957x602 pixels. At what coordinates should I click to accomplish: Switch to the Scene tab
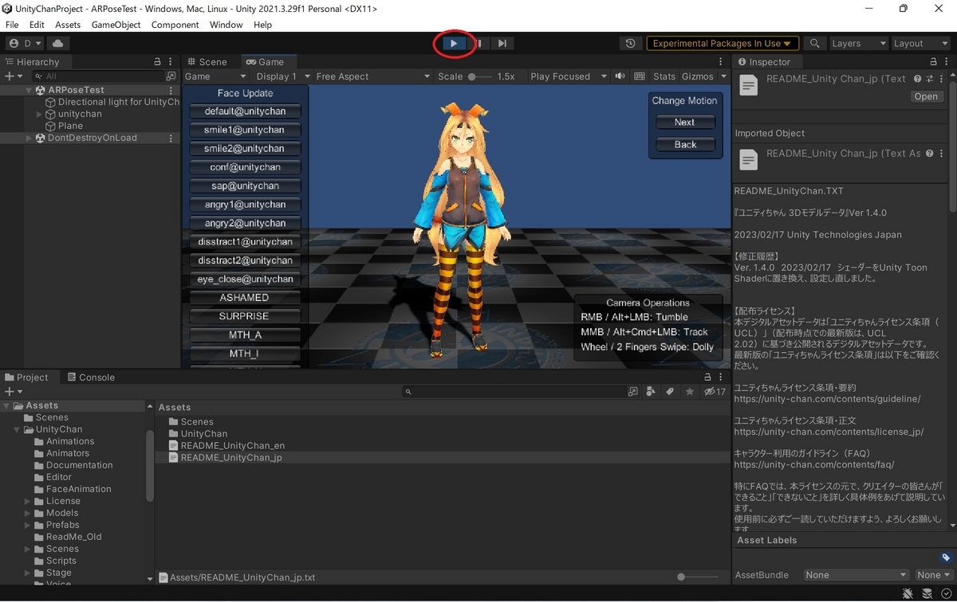207,61
